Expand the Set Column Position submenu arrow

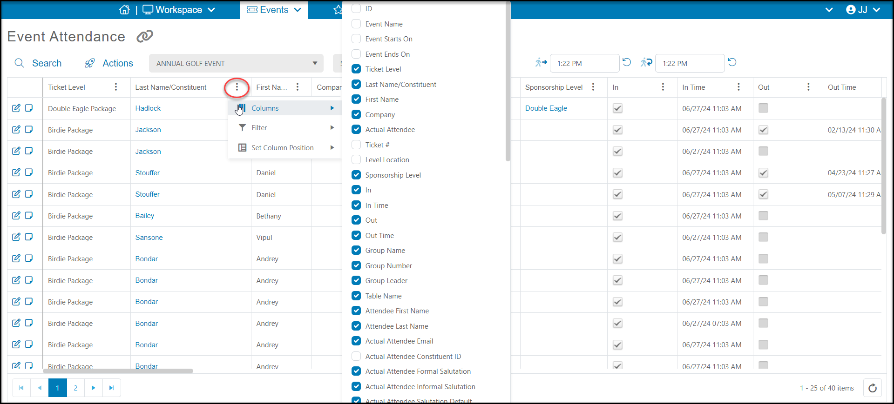point(332,148)
